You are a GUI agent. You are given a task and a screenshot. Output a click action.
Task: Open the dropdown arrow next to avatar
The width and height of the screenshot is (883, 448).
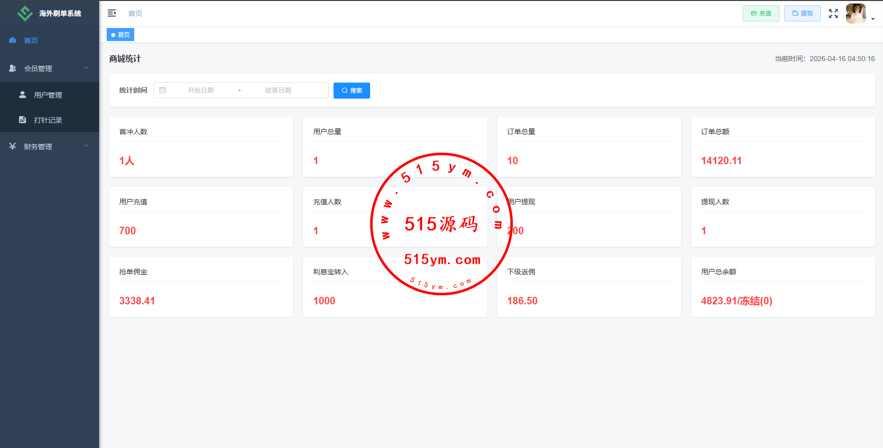[873, 19]
